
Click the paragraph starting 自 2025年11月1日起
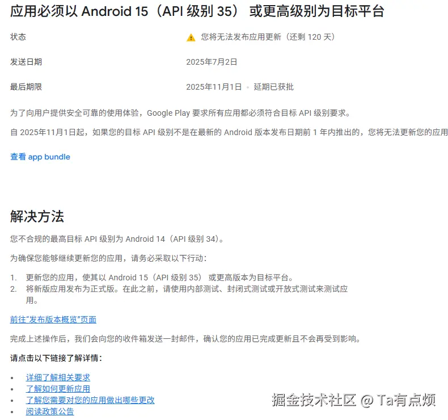tap(229, 132)
